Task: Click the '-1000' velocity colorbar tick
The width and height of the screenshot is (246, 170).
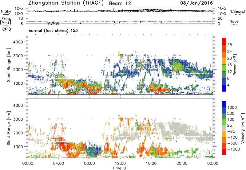Action: pos(233,149)
